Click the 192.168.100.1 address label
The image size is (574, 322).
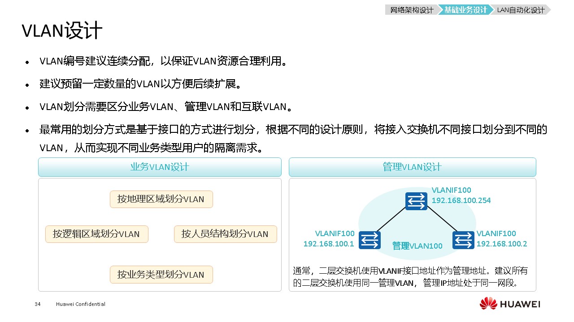[x=329, y=244]
